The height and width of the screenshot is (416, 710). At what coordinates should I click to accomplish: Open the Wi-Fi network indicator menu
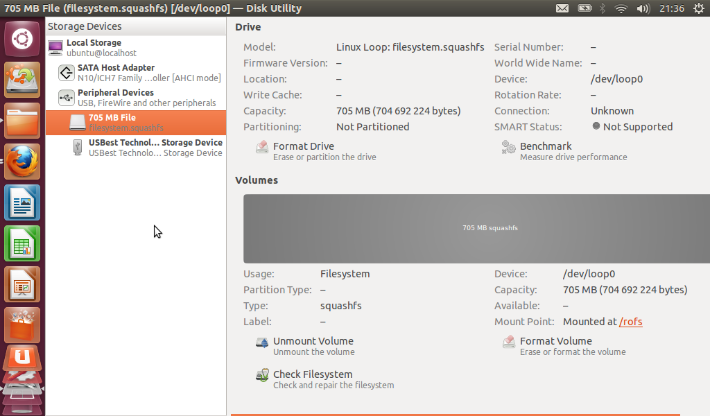(x=621, y=8)
